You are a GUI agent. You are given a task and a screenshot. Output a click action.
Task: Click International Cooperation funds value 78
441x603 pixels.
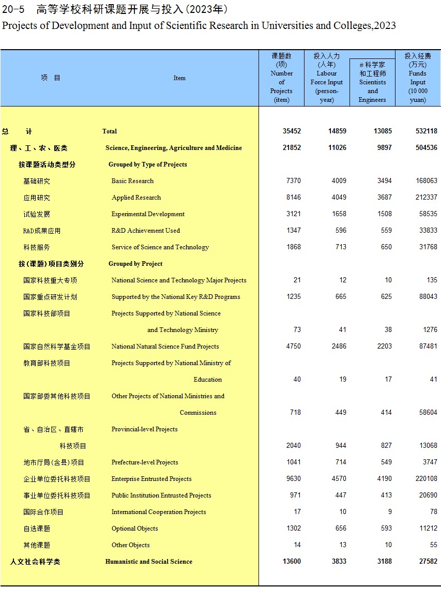[434, 511]
